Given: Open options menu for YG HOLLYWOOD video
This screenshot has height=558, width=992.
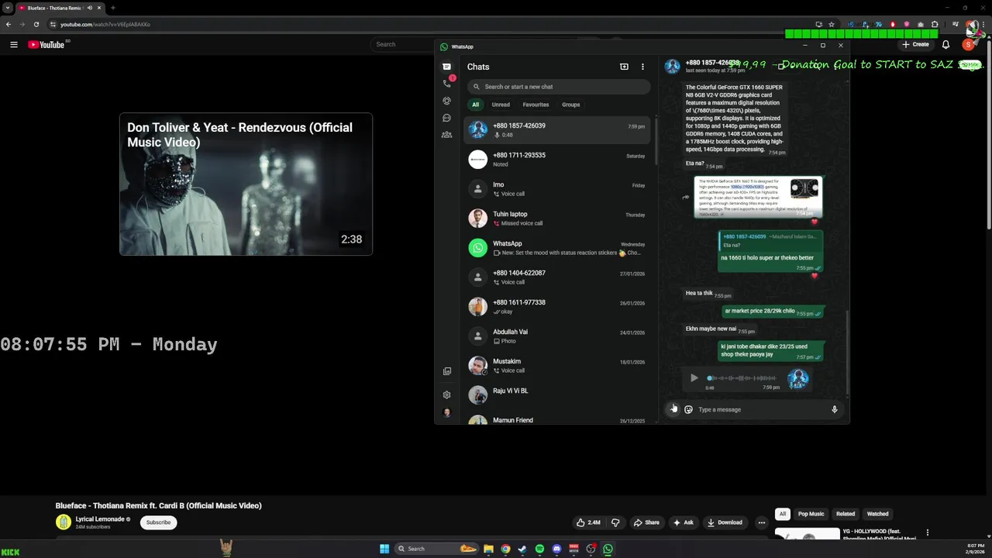Looking at the screenshot, I should (927, 532).
